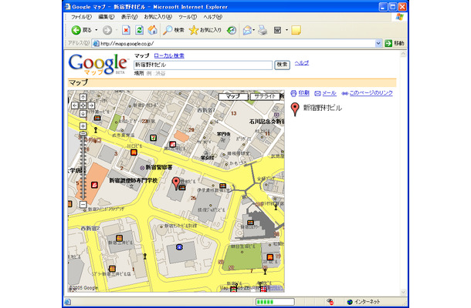Pan the map right with the arrow

pyautogui.click(x=91, y=105)
